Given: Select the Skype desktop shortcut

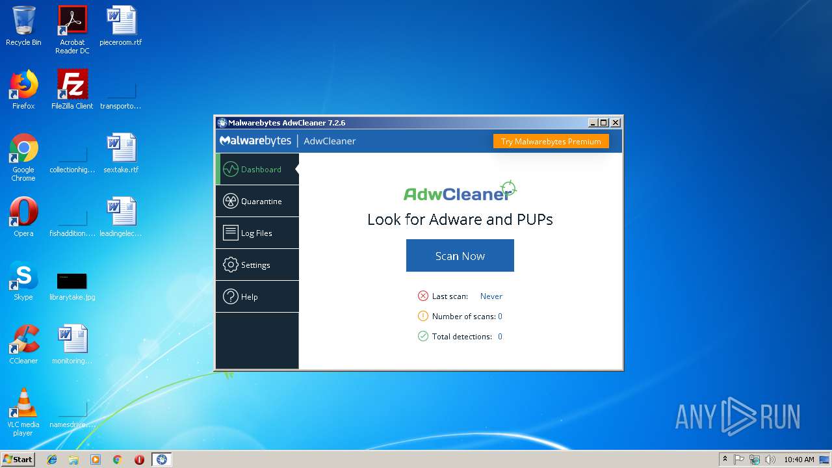Looking at the screenshot, I should [23, 281].
